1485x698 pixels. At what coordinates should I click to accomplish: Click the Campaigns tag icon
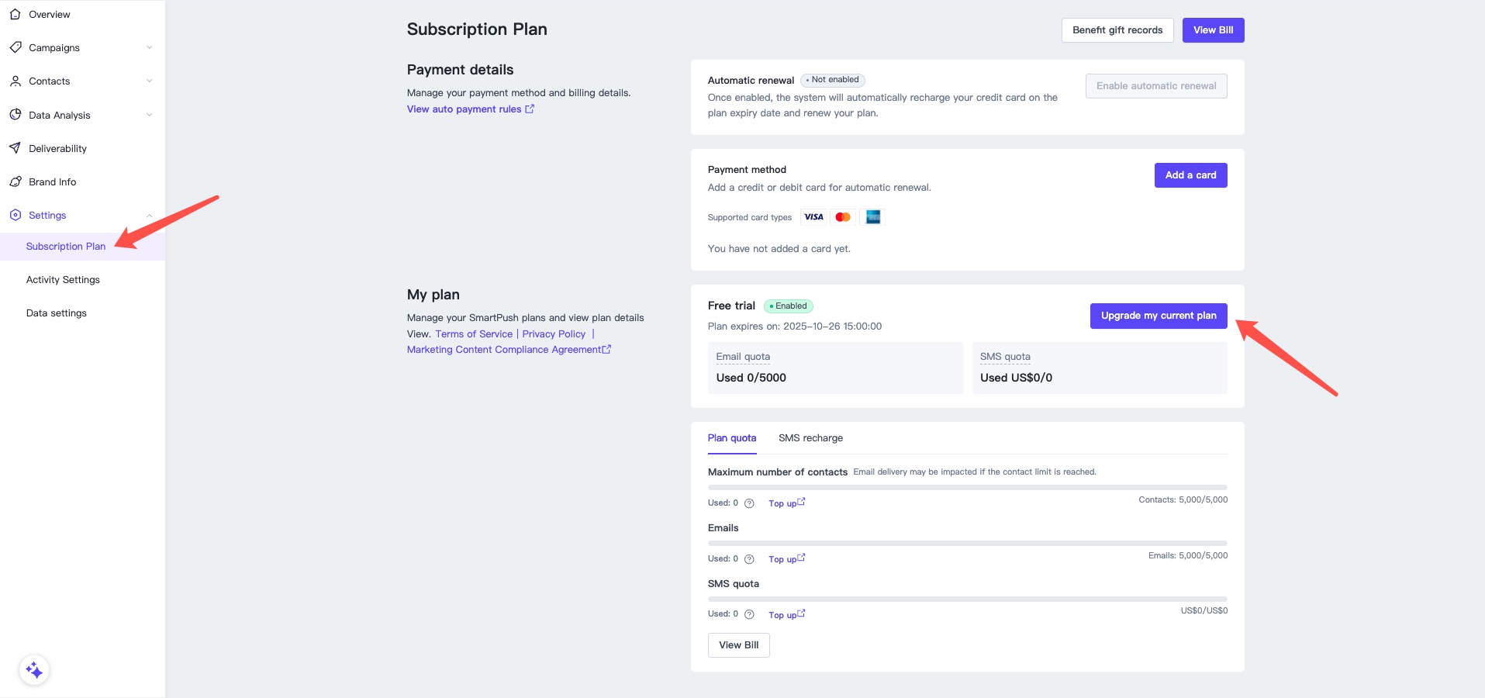(15, 47)
